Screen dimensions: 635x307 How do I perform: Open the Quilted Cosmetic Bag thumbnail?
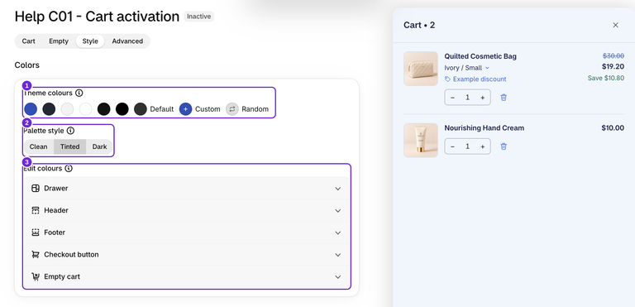[421, 69]
